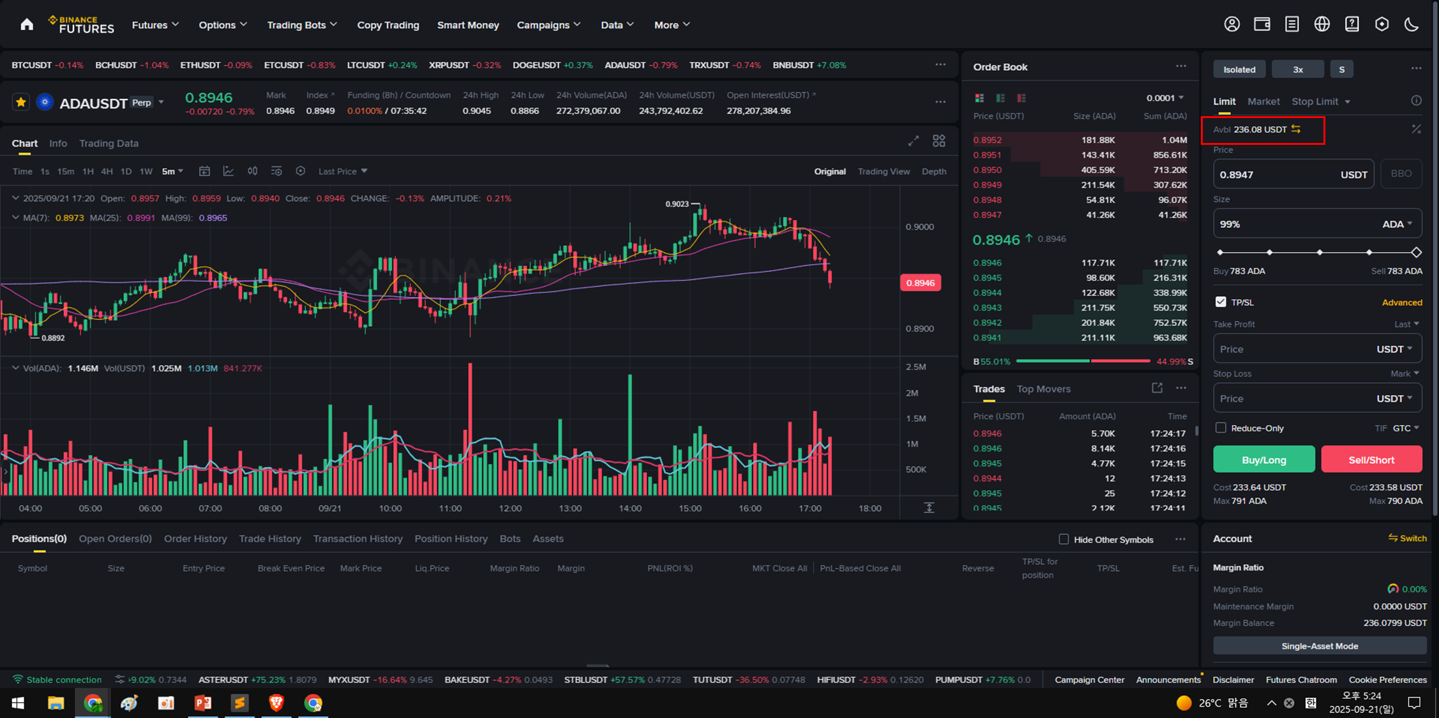Image resolution: width=1439 pixels, height=718 pixels.
Task: Click the chart fullscreen expand icon
Action: pyautogui.click(x=914, y=141)
